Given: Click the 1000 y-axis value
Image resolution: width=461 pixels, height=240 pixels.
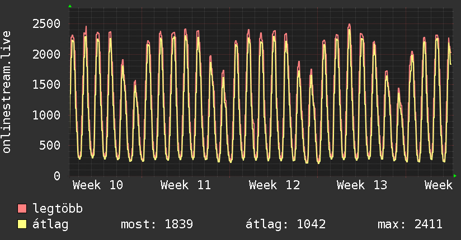Looking at the screenshot, I should coord(46,115).
